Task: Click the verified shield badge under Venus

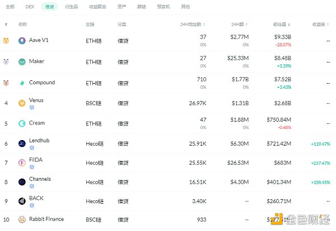Action: (x=32, y=107)
